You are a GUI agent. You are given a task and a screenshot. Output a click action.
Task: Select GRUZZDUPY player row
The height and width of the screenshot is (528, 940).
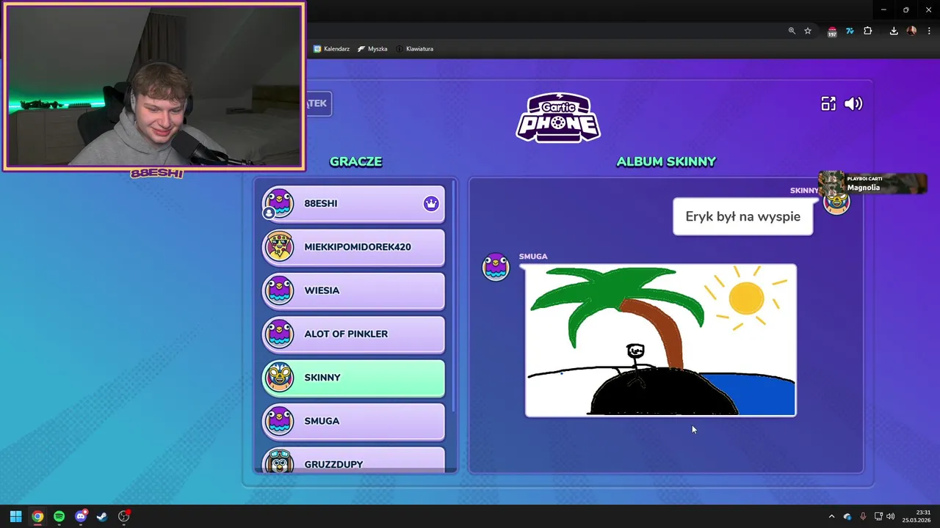[354, 460]
